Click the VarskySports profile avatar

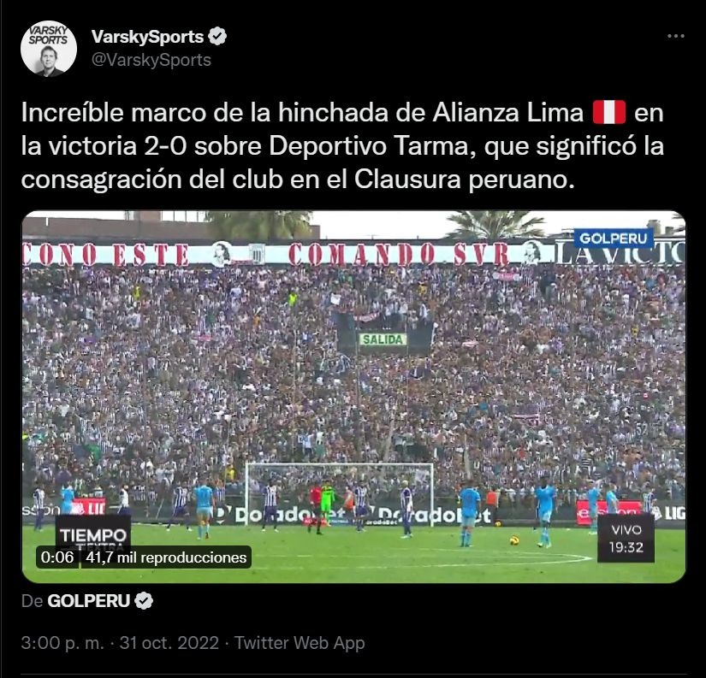pos(49,49)
